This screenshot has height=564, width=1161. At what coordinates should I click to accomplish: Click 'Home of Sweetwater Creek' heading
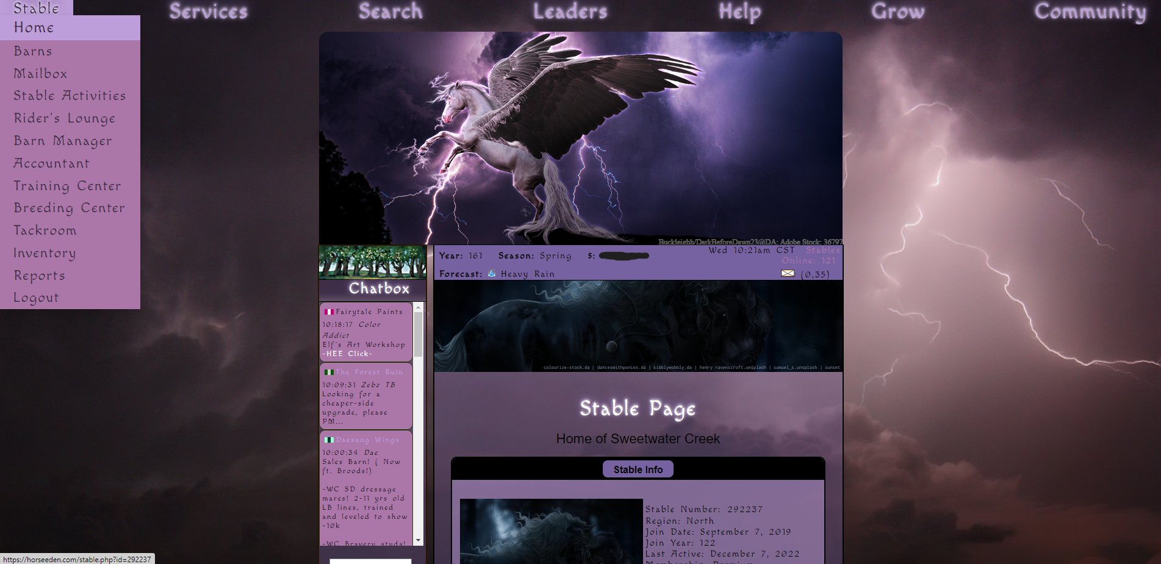(638, 439)
